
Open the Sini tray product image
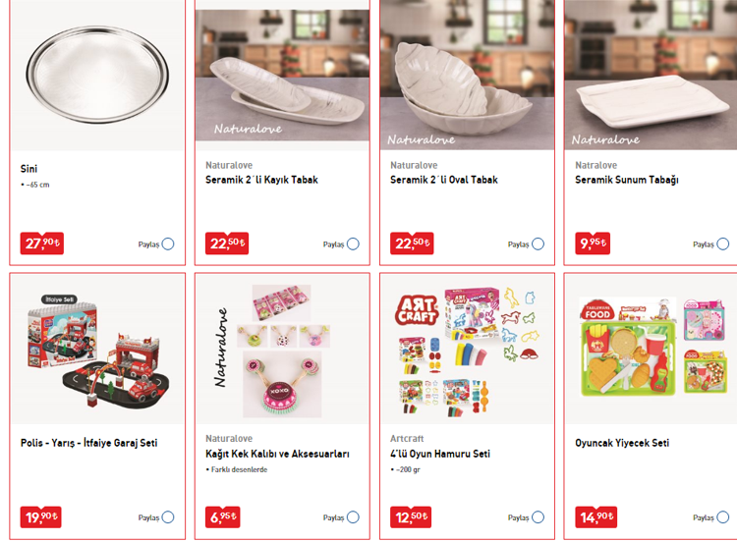tap(97, 76)
